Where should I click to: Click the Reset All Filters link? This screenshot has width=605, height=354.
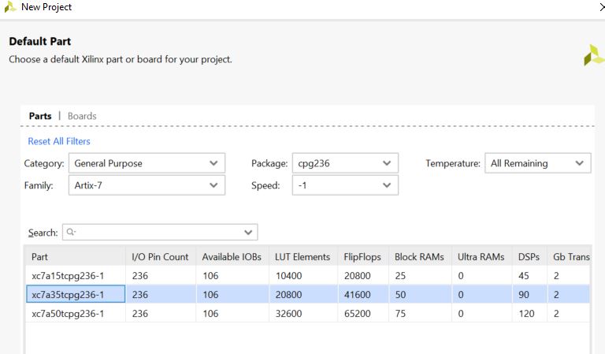pos(59,141)
